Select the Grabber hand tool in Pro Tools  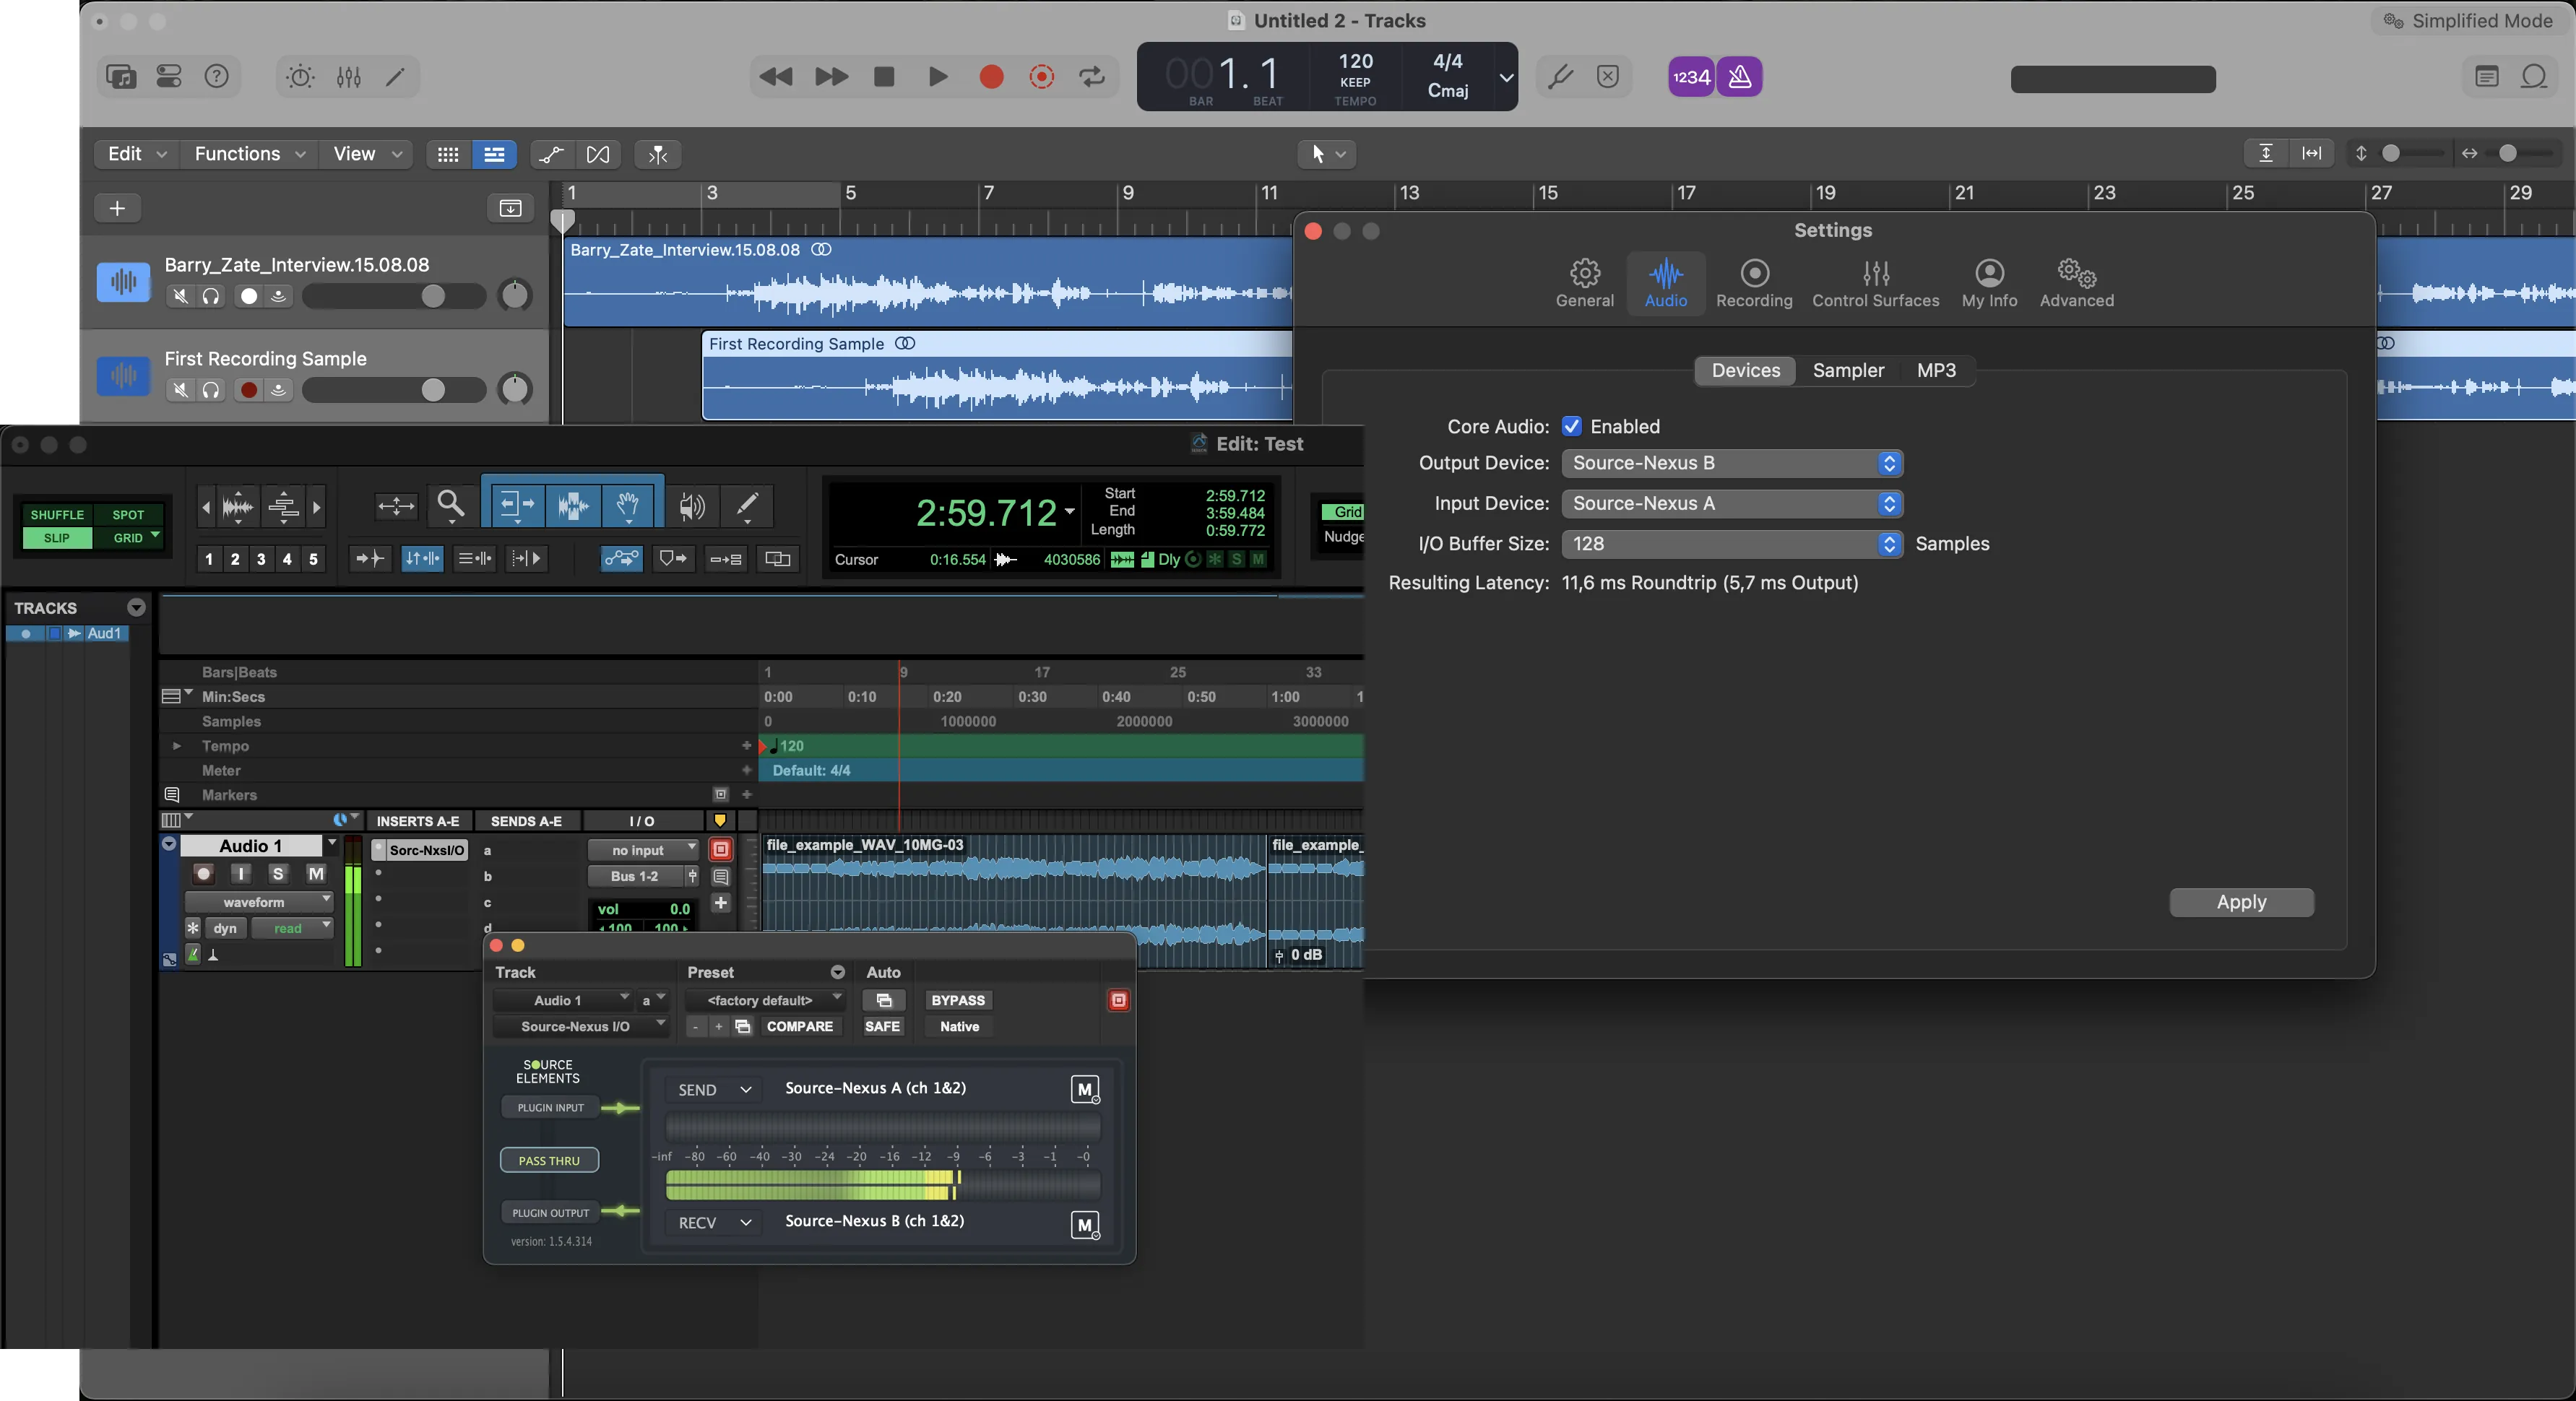click(627, 505)
